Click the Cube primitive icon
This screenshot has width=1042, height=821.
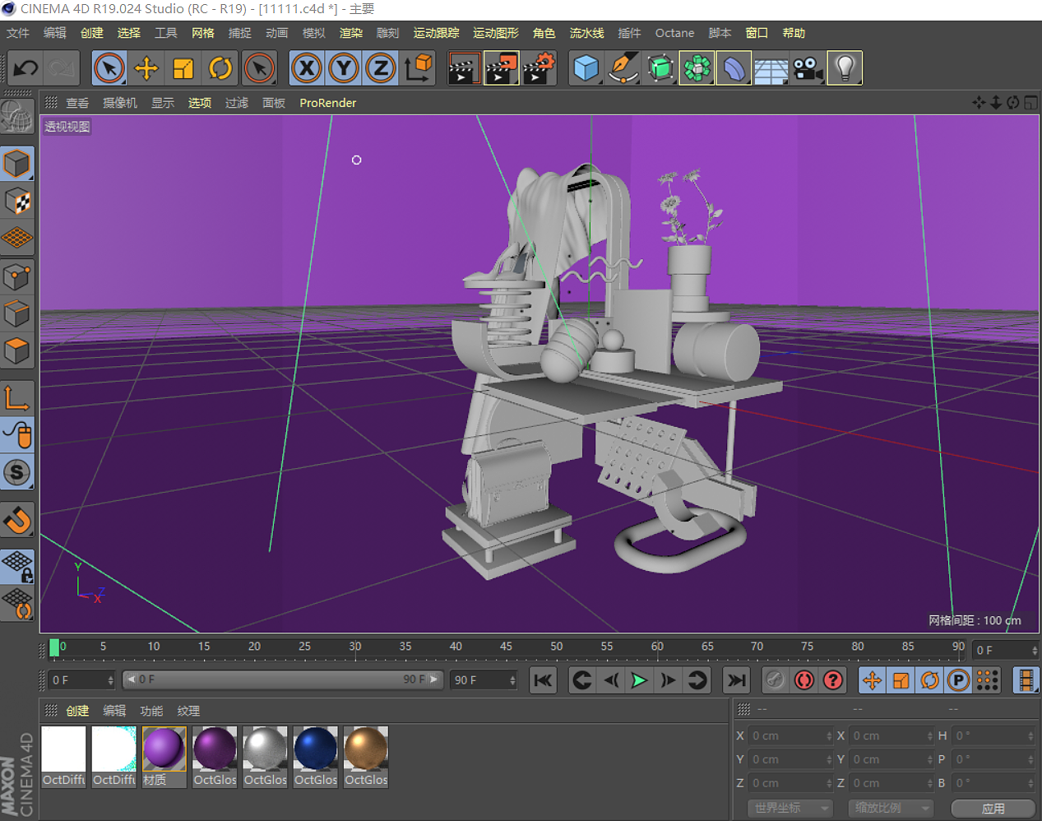[x=586, y=68]
